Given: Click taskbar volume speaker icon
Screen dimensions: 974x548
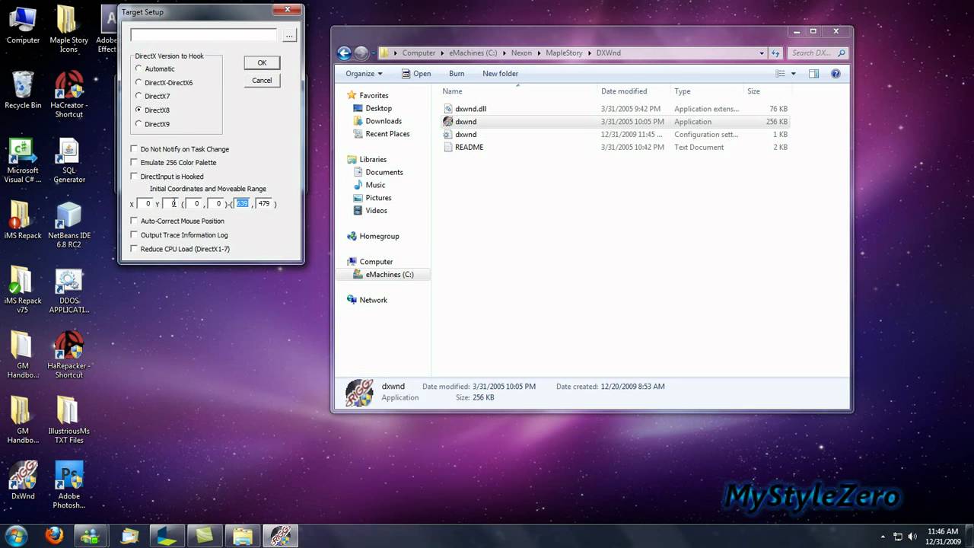Looking at the screenshot, I should 913,536.
